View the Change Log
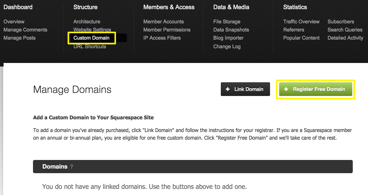This screenshot has height=195, width=368. coord(227,46)
